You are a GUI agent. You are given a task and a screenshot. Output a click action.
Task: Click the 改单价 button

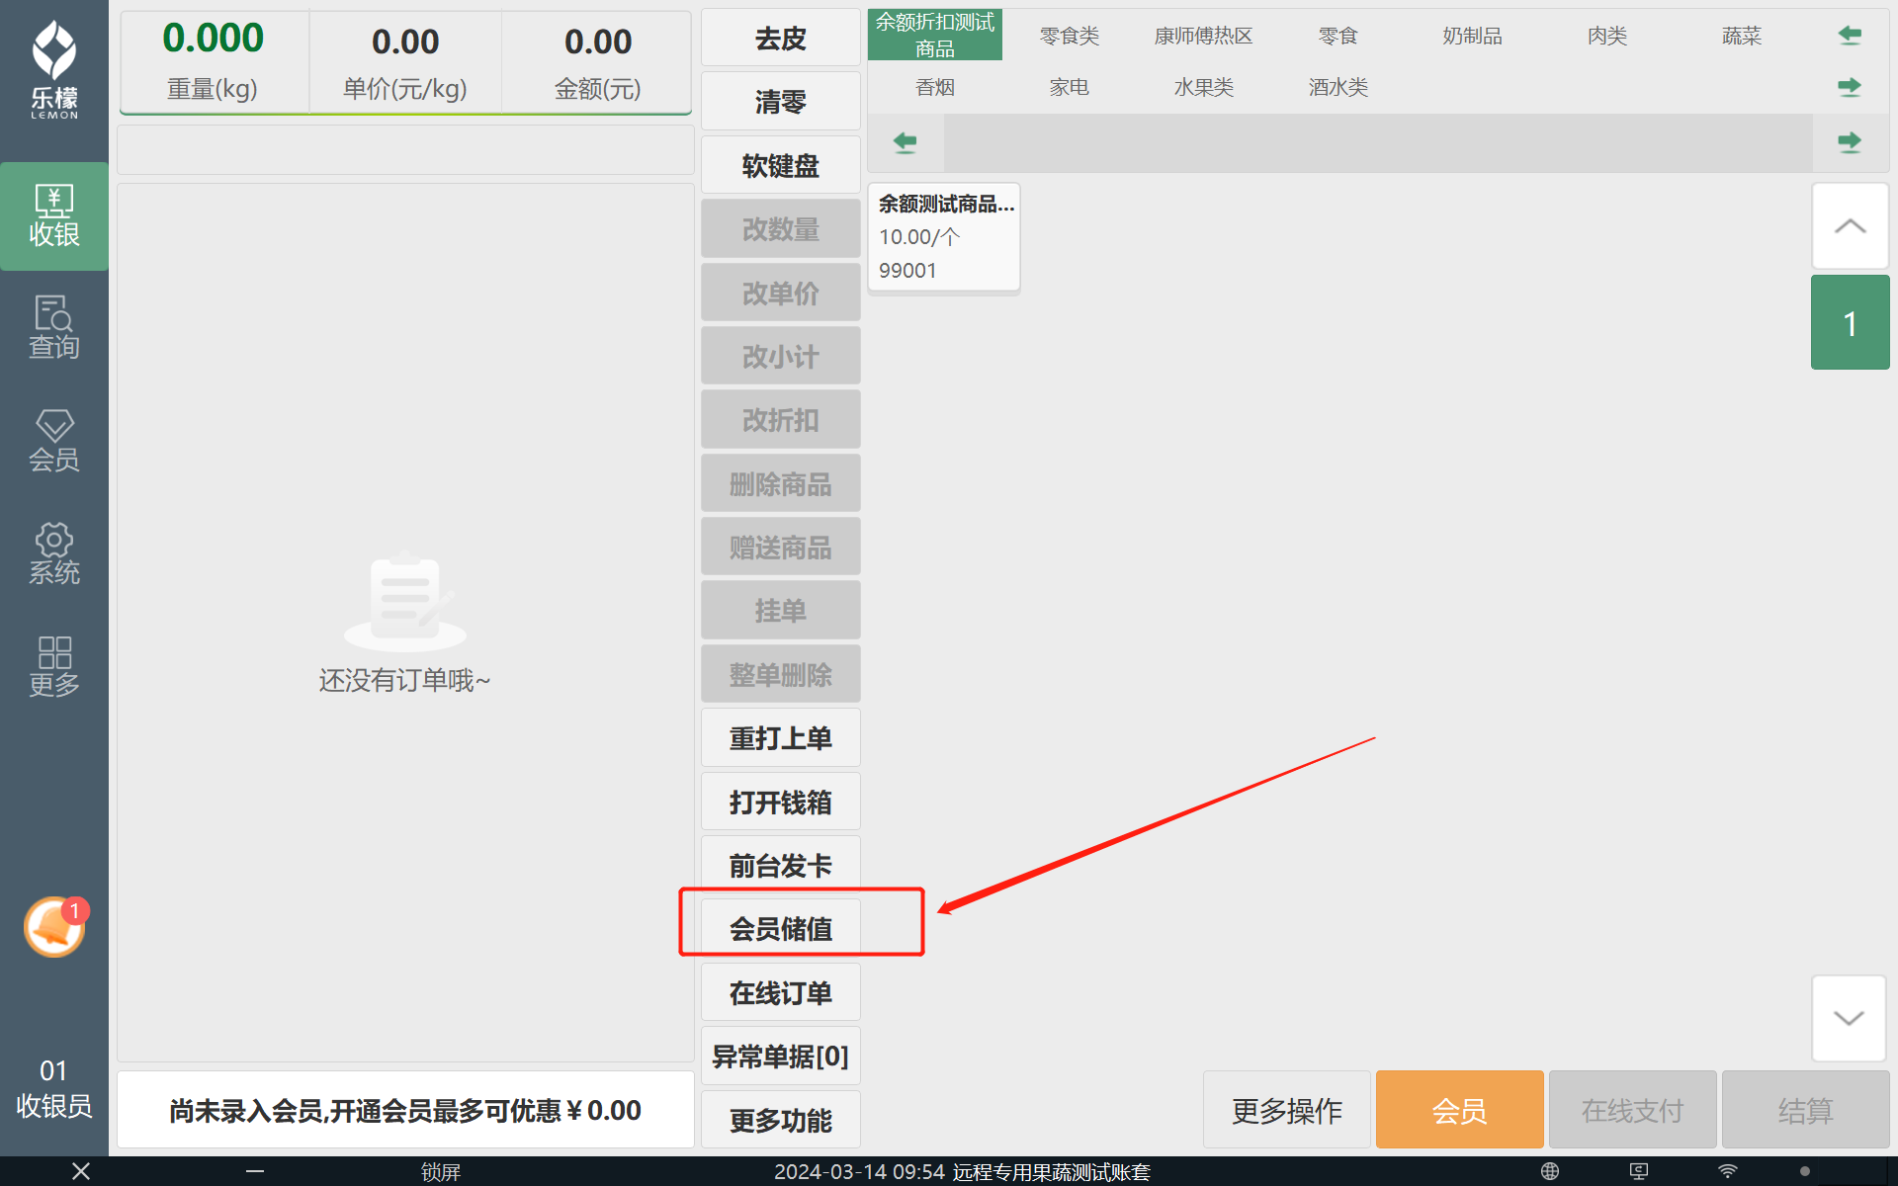coord(781,293)
